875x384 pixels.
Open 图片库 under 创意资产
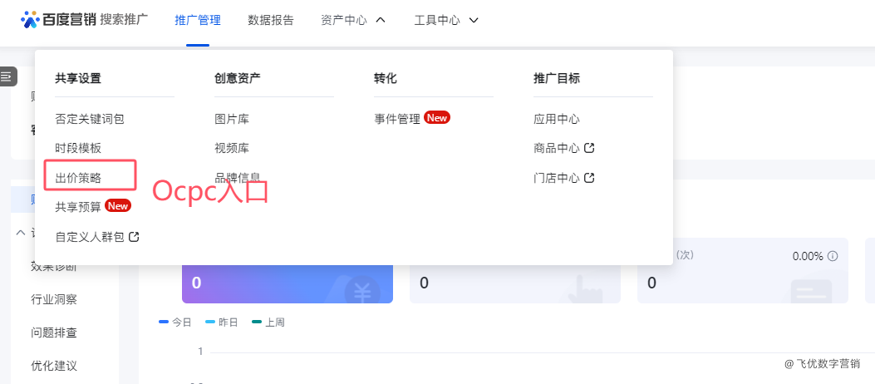tap(232, 119)
